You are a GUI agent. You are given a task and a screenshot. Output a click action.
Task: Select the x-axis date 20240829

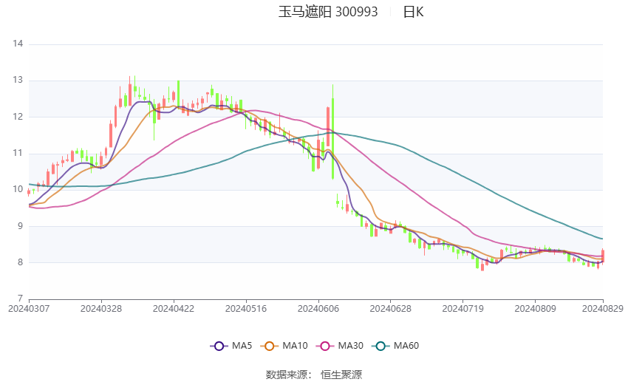(603, 309)
